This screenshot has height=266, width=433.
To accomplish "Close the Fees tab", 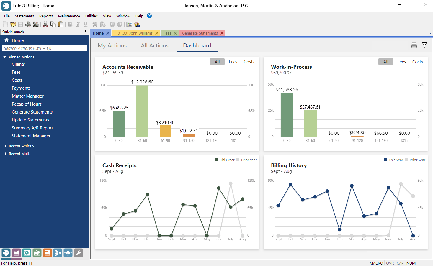I will (x=176, y=33).
